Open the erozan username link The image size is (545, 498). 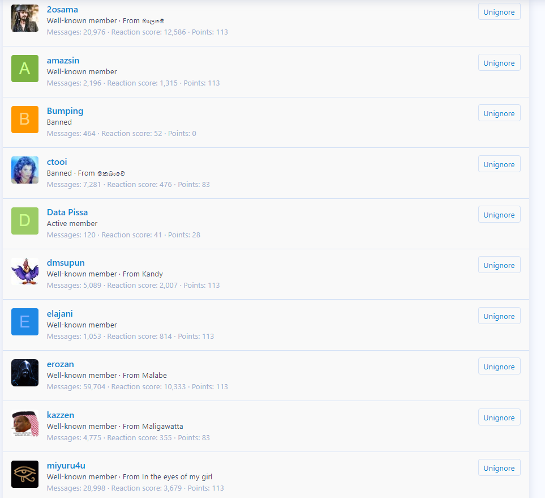tap(61, 364)
